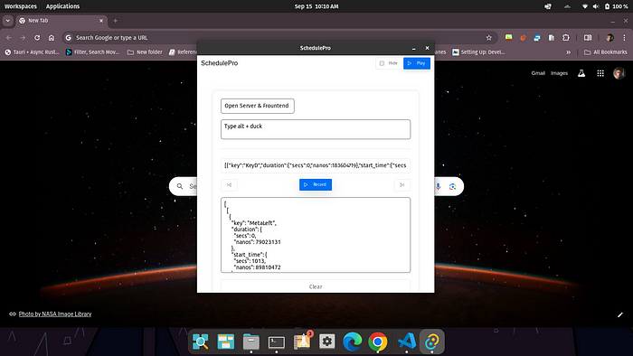Open the Applications menu in the top bar
Screen dimensions: 633x356
coord(62,6)
